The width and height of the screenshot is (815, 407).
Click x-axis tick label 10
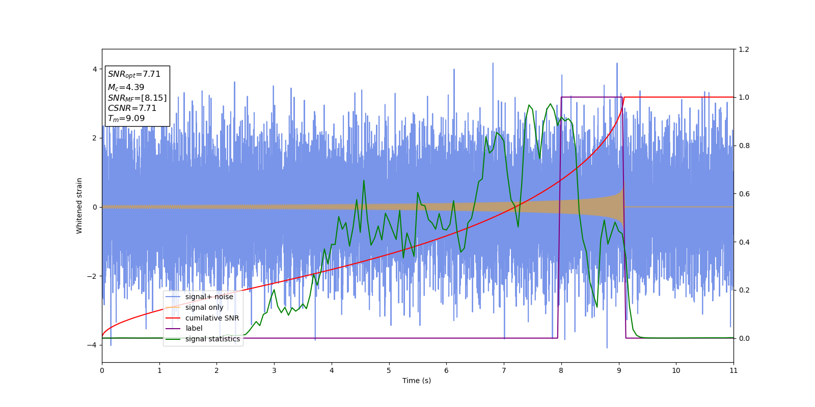click(676, 370)
